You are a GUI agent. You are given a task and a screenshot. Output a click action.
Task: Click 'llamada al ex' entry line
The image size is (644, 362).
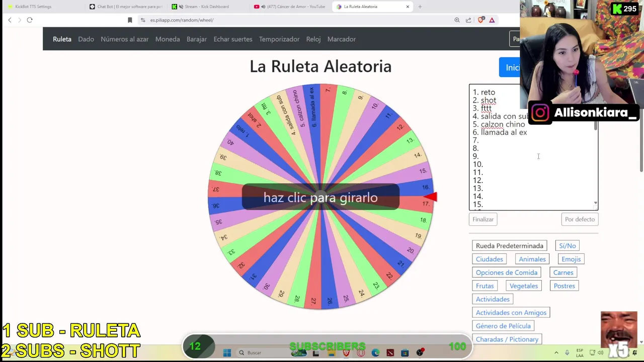(504, 132)
